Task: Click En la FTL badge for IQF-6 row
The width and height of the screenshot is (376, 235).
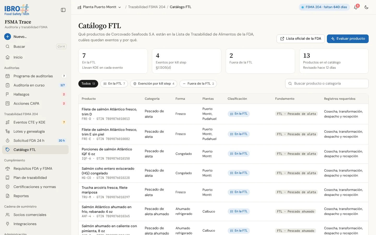Action: [x=239, y=154]
